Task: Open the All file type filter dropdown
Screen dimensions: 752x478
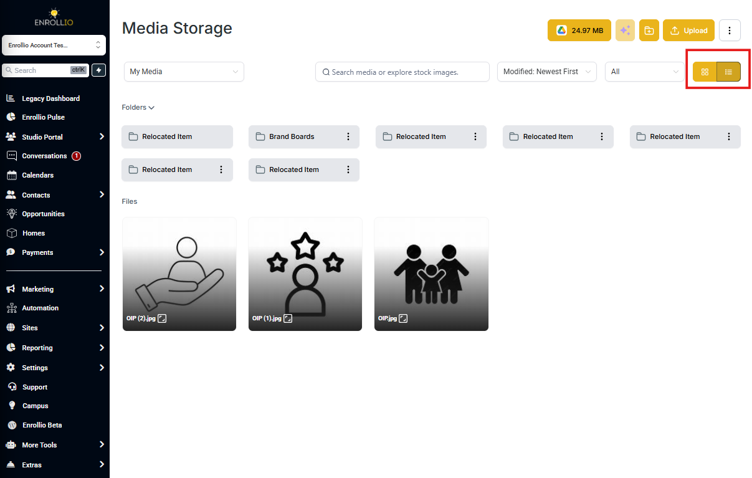Action: [645, 72]
